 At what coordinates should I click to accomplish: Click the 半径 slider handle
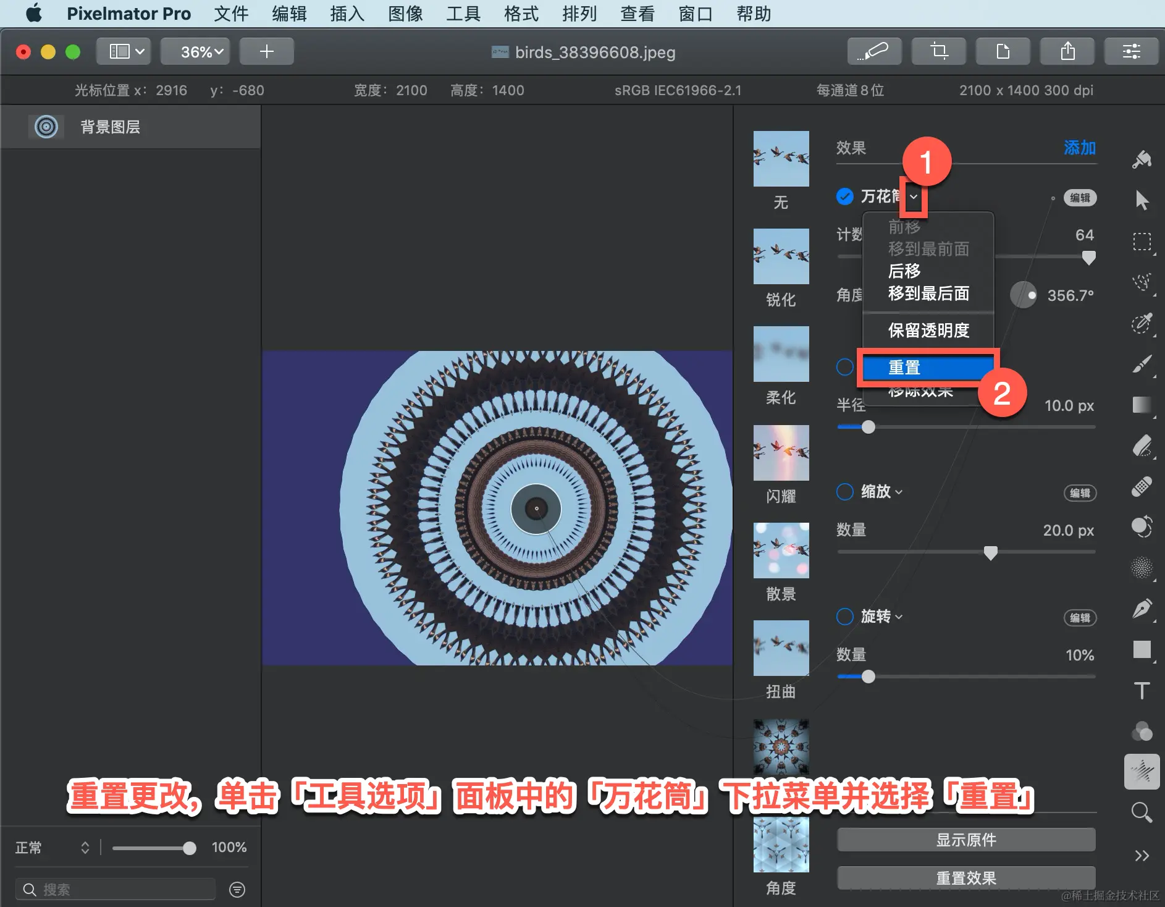click(x=868, y=427)
